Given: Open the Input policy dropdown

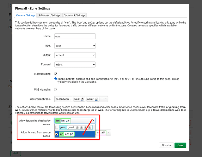Looking at the screenshot, I should [x=75, y=46].
